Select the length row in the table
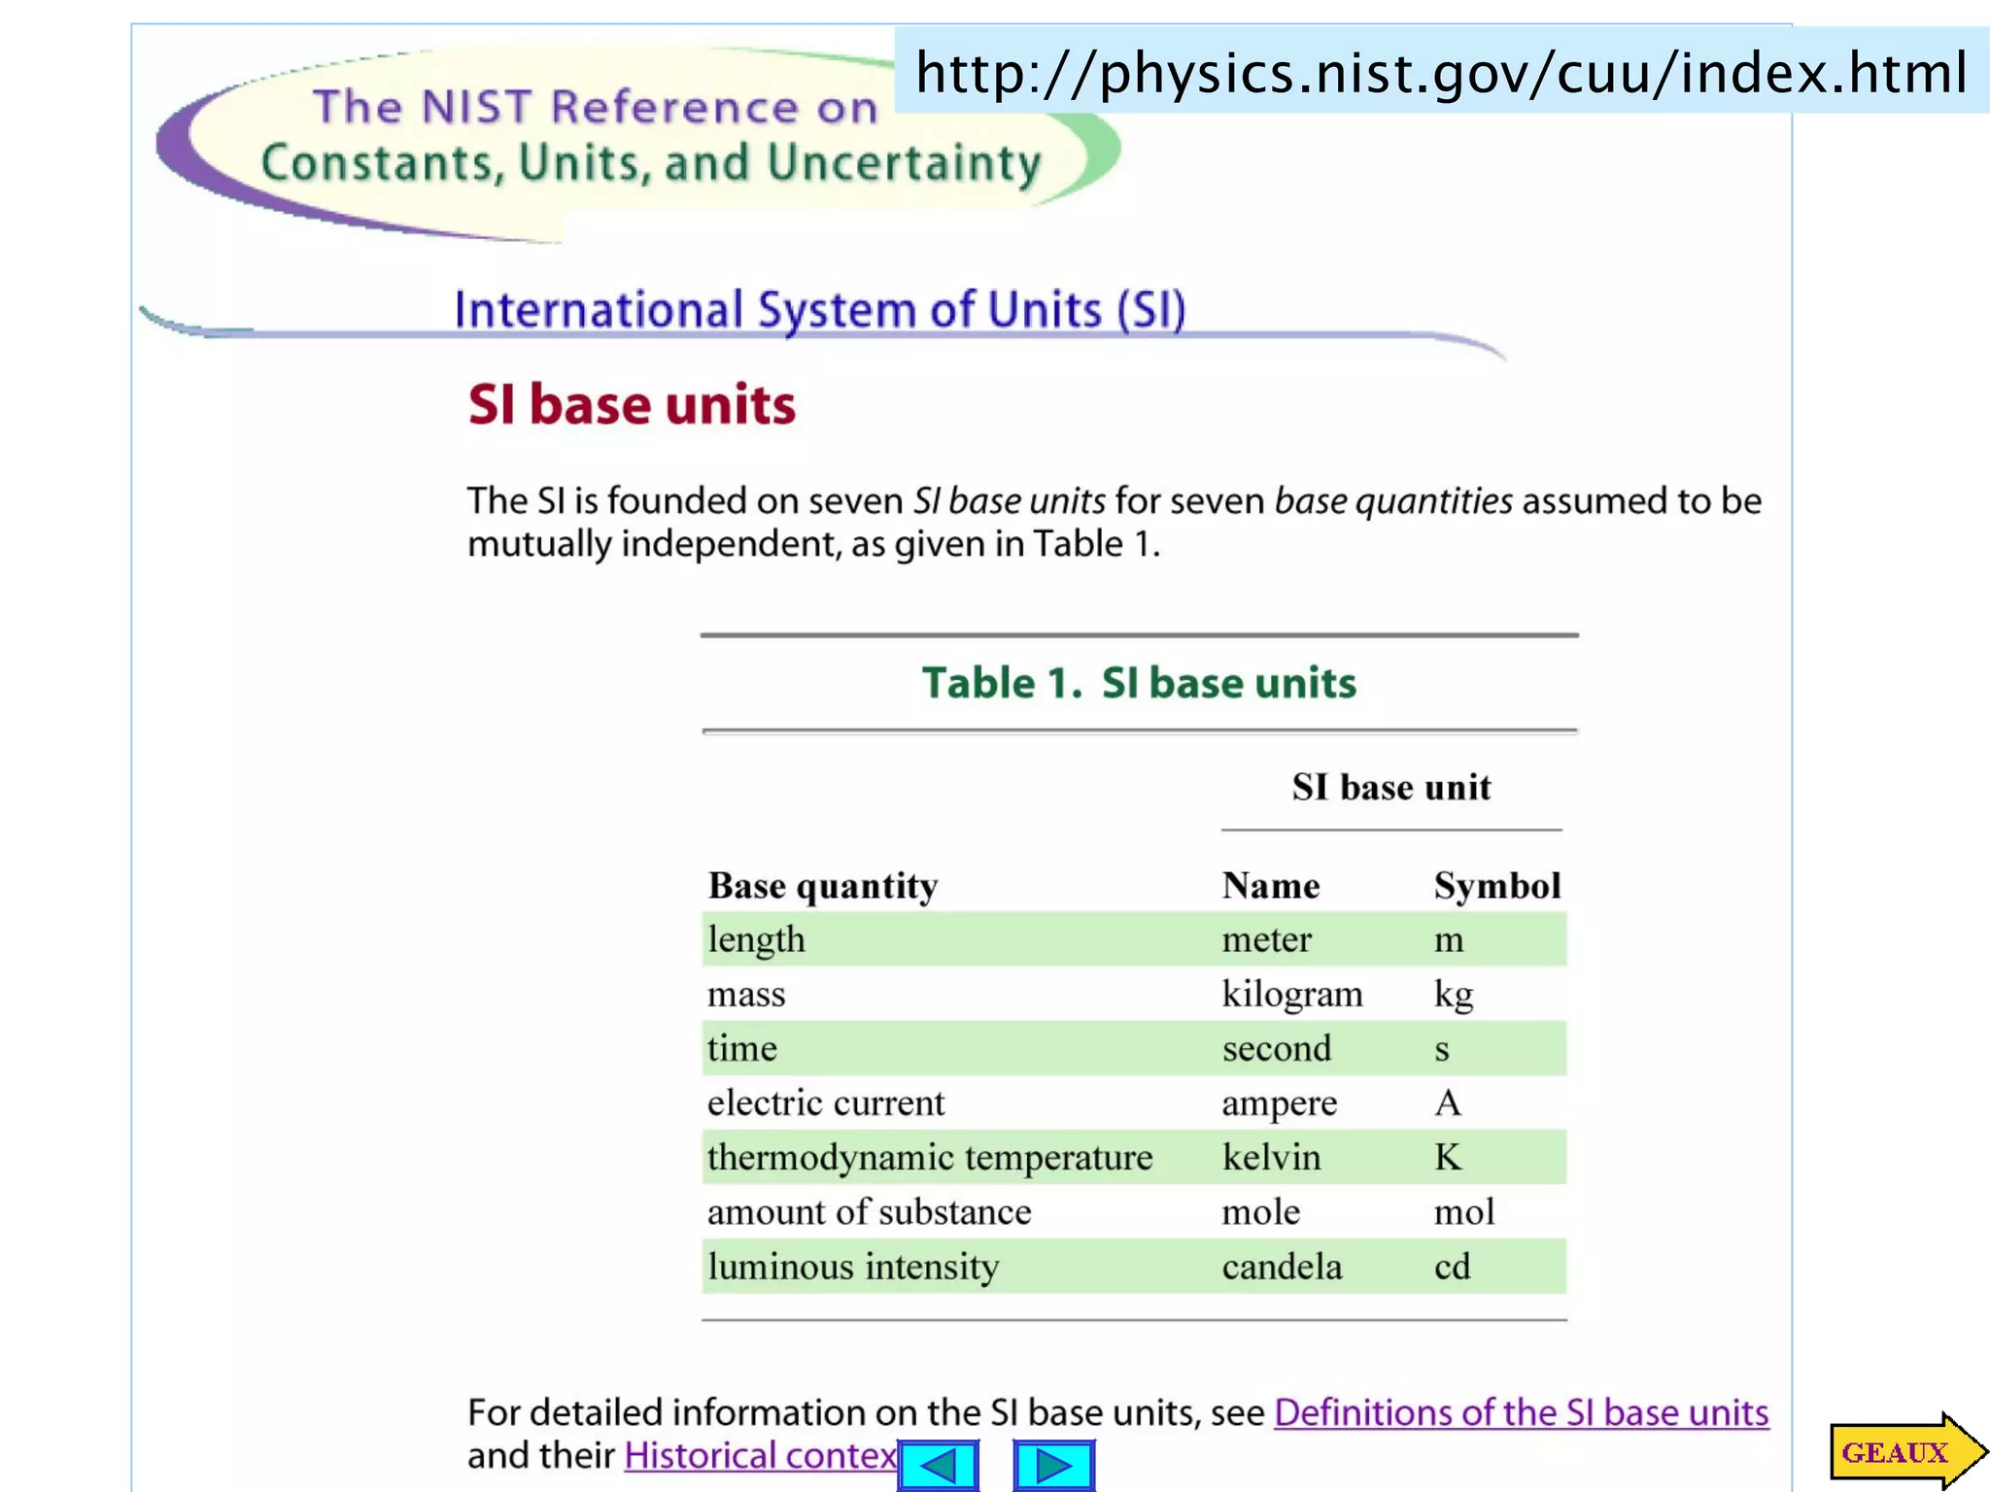The width and height of the screenshot is (1990, 1492). click(757, 939)
